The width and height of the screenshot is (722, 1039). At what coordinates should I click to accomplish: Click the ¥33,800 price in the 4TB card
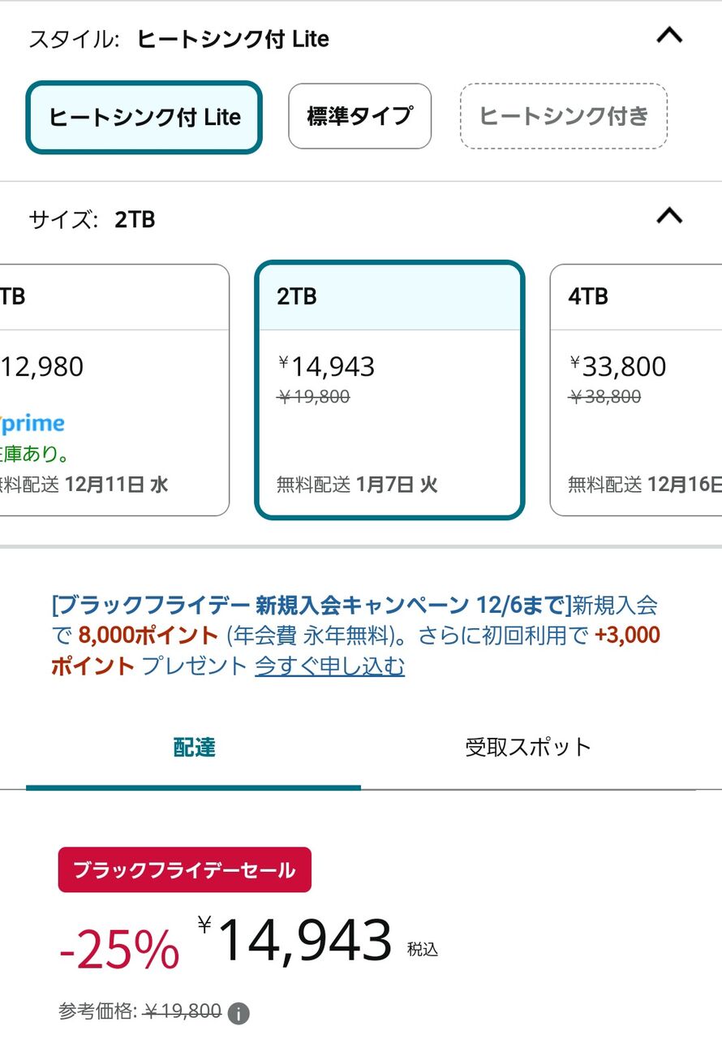618,367
